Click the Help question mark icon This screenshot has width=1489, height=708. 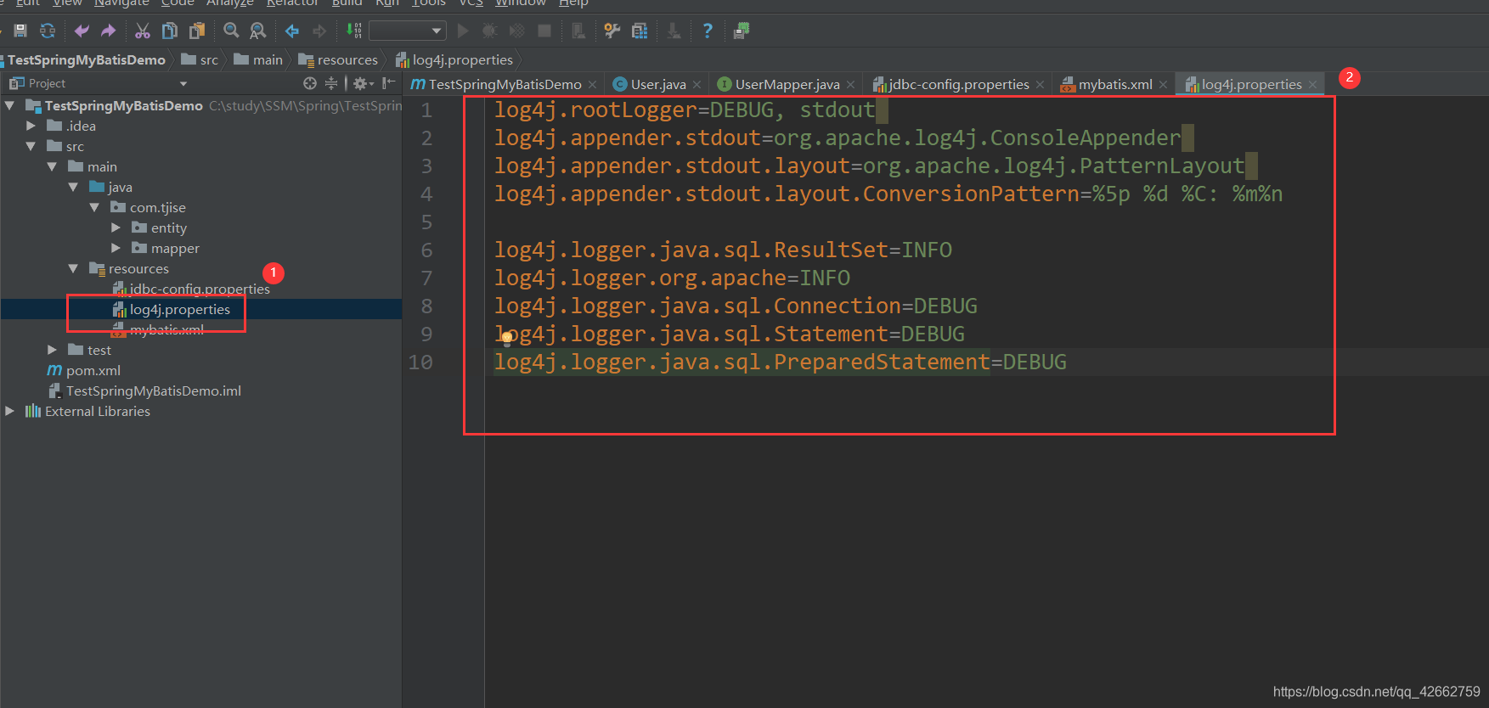pyautogui.click(x=708, y=31)
